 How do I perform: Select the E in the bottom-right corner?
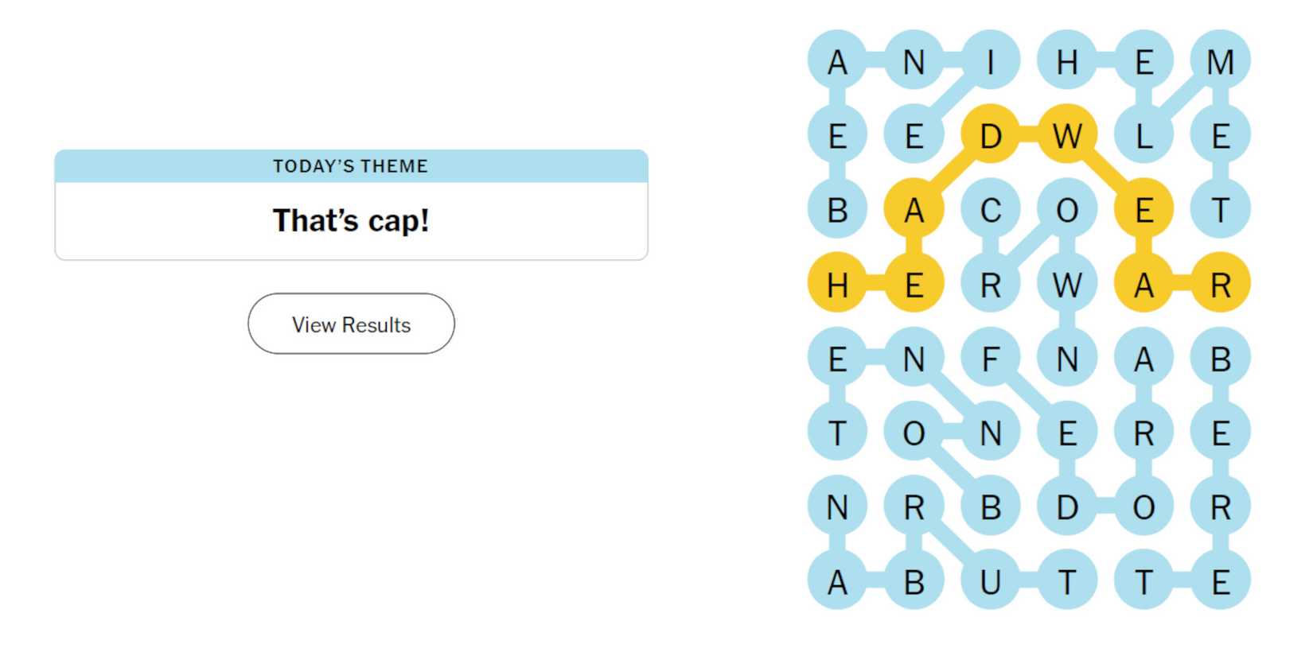pyautogui.click(x=1220, y=581)
